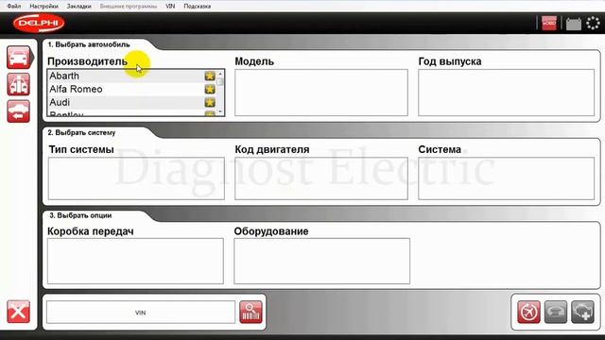Toggle favorite star for Alfa Romeo

click(x=210, y=89)
